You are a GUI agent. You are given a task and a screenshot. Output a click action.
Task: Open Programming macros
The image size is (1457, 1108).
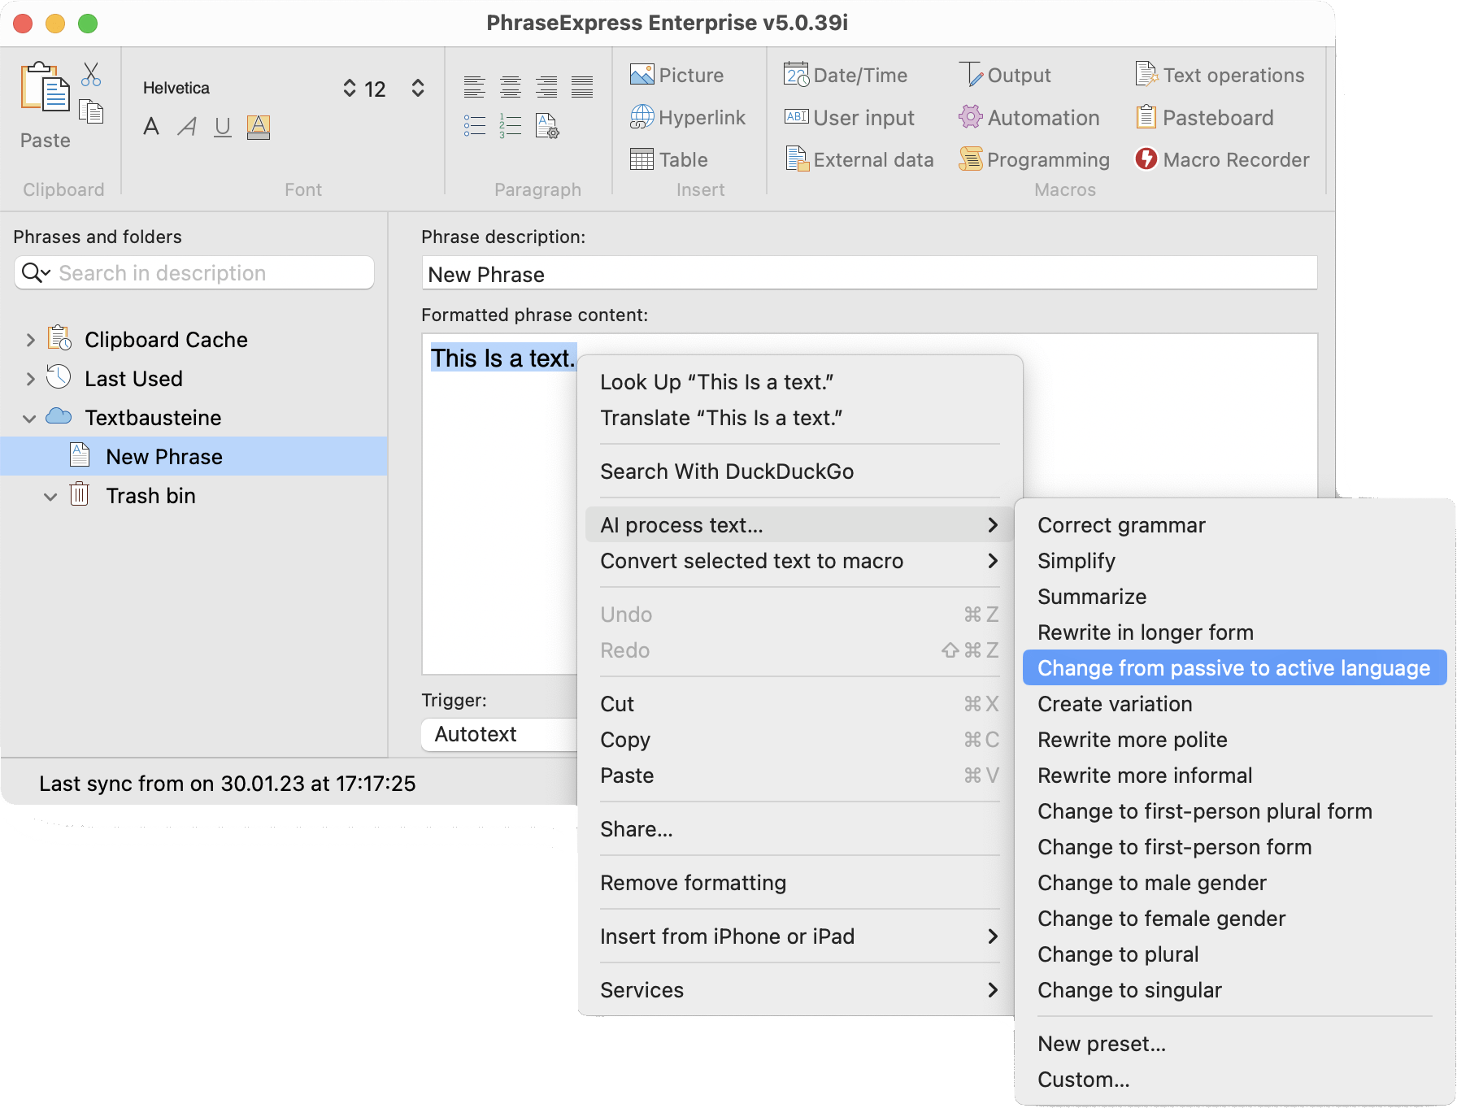(x=1034, y=159)
